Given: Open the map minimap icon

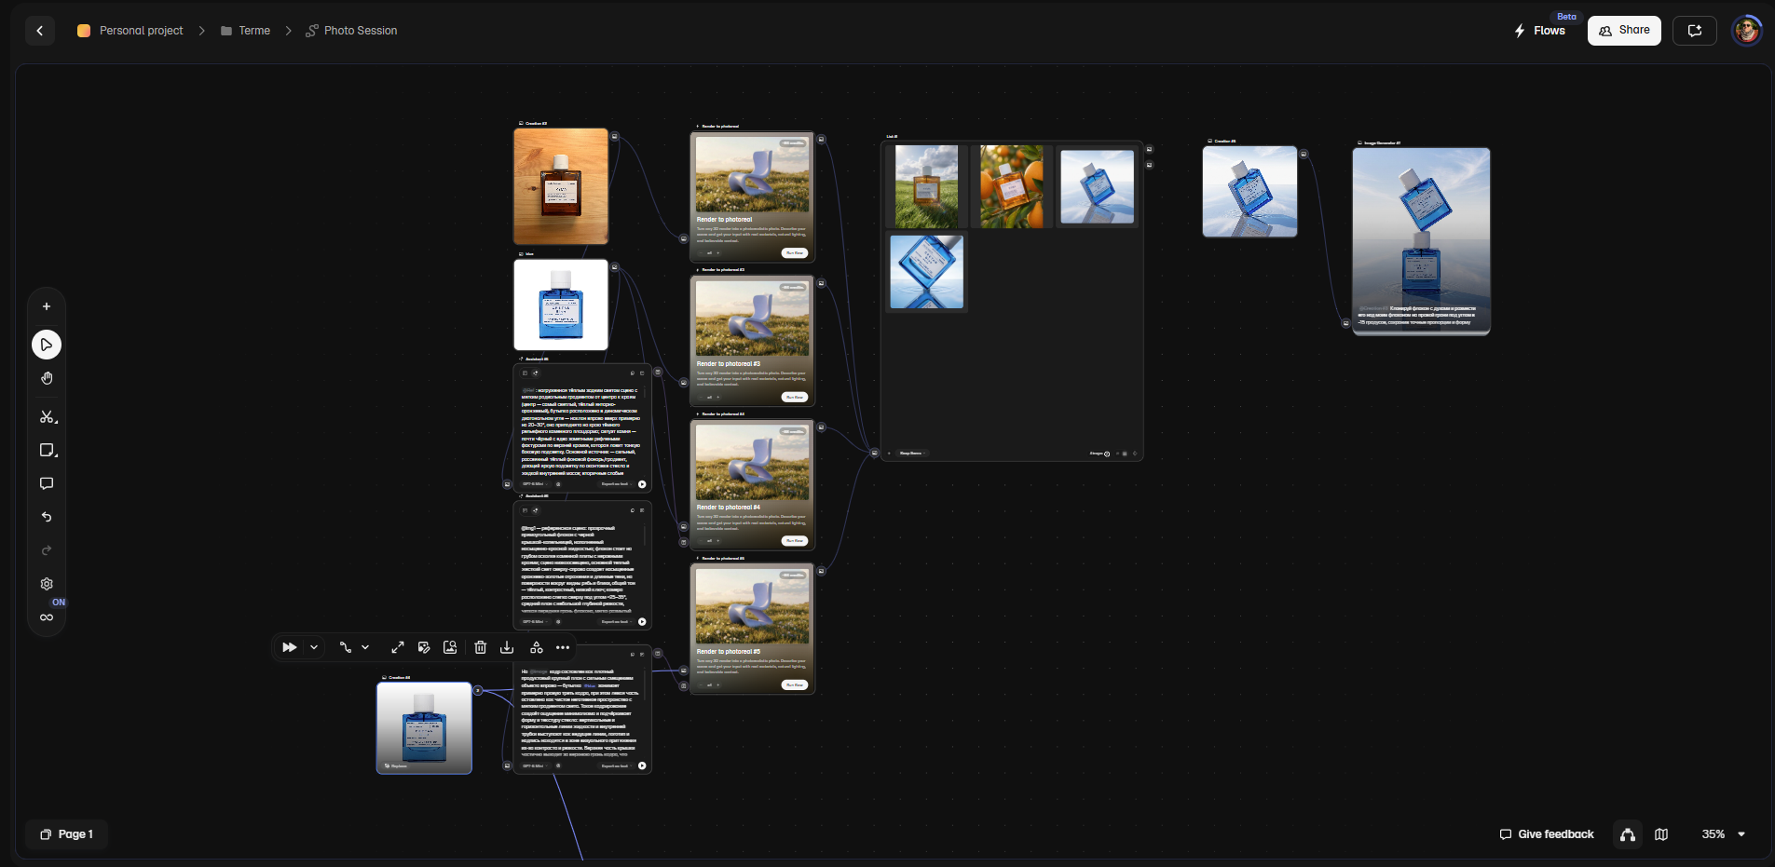Looking at the screenshot, I should click(x=1661, y=834).
